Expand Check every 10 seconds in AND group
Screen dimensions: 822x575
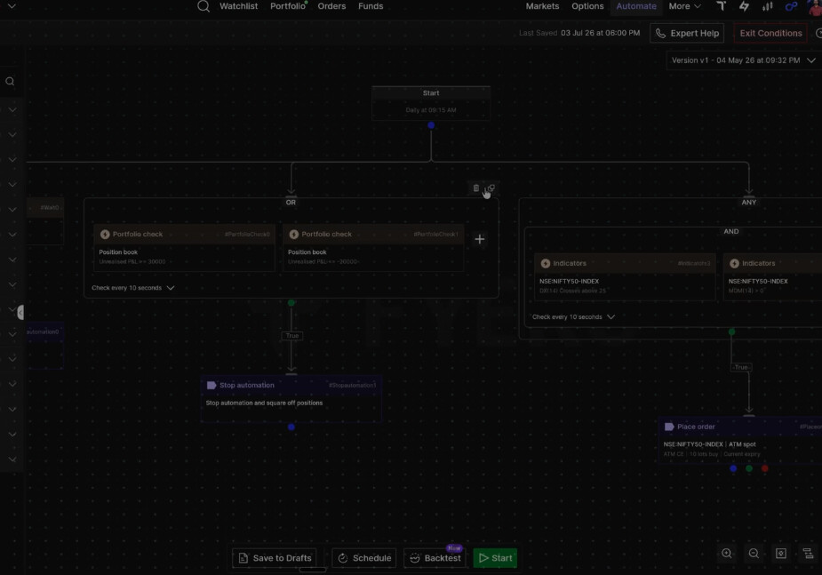tap(573, 317)
